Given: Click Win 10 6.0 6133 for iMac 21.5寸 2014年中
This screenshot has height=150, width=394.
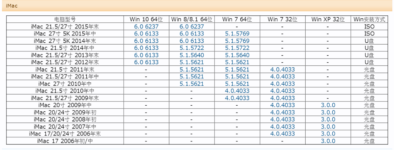Looking at the screenshot, I should [x=146, y=48].
